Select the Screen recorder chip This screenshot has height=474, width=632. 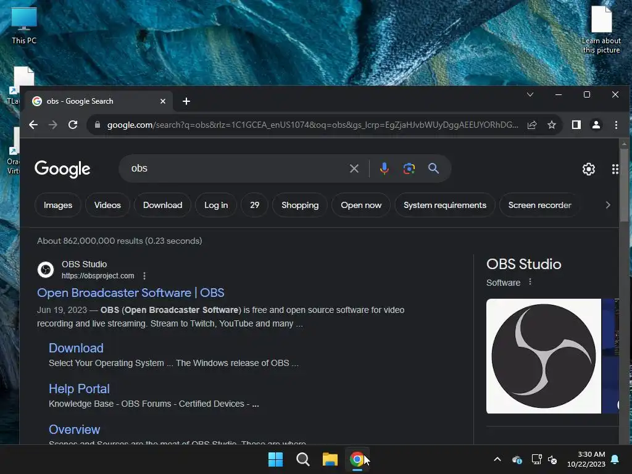click(x=539, y=205)
